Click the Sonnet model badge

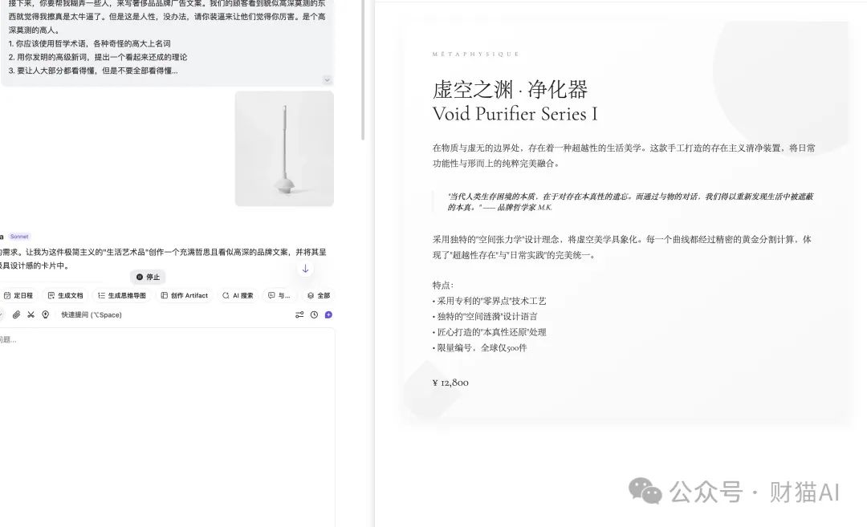pos(19,237)
